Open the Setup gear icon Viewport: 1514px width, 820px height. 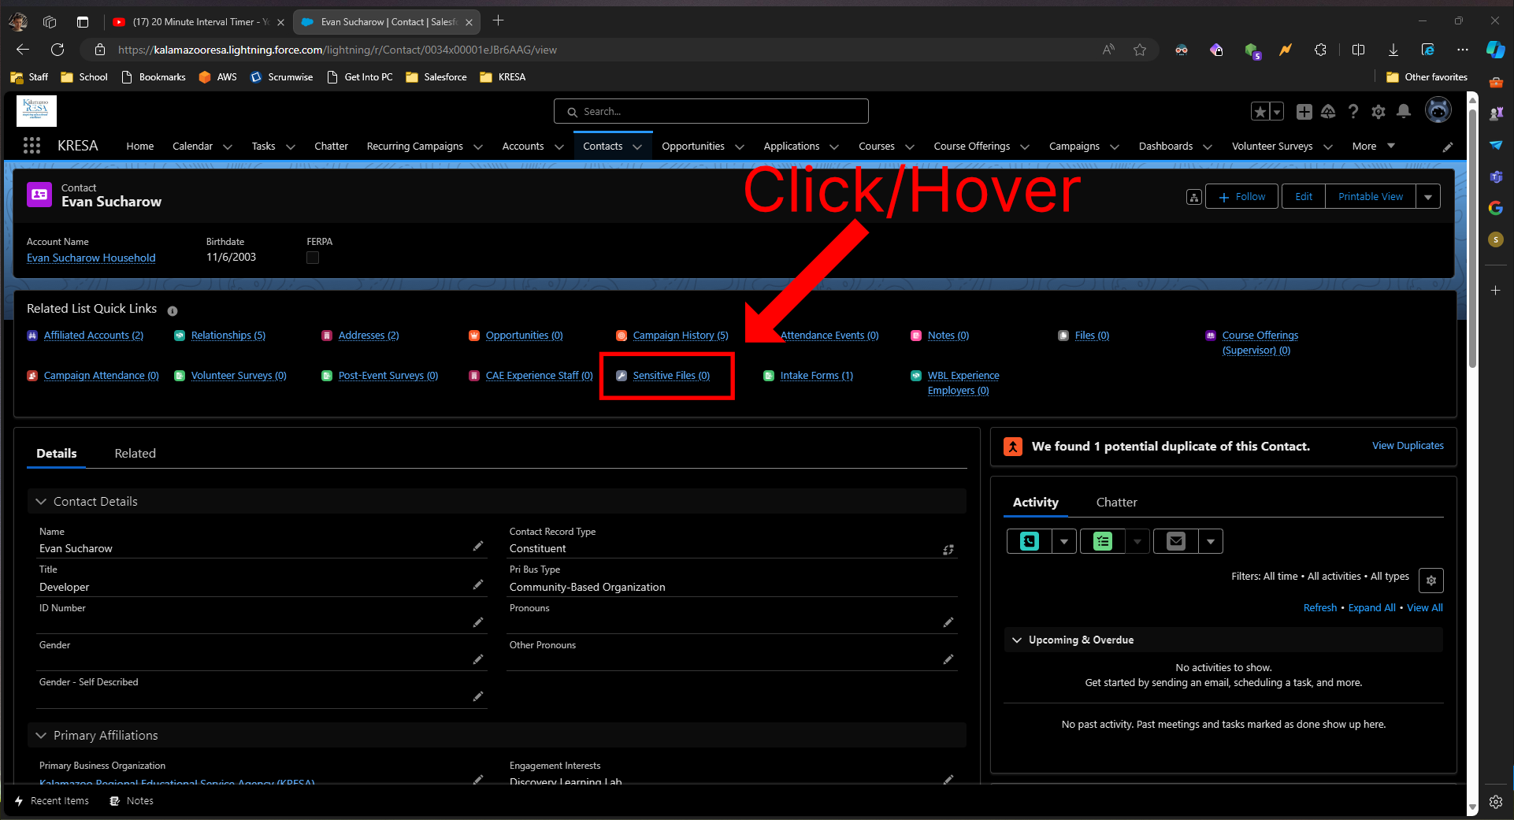point(1379,112)
